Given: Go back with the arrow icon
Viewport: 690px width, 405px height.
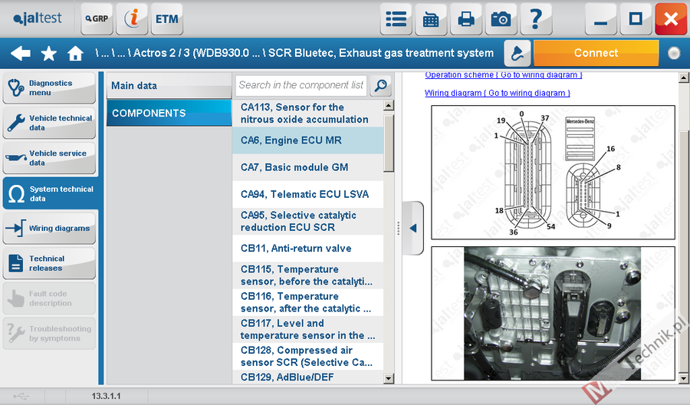Looking at the screenshot, I should click(x=20, y=53).
